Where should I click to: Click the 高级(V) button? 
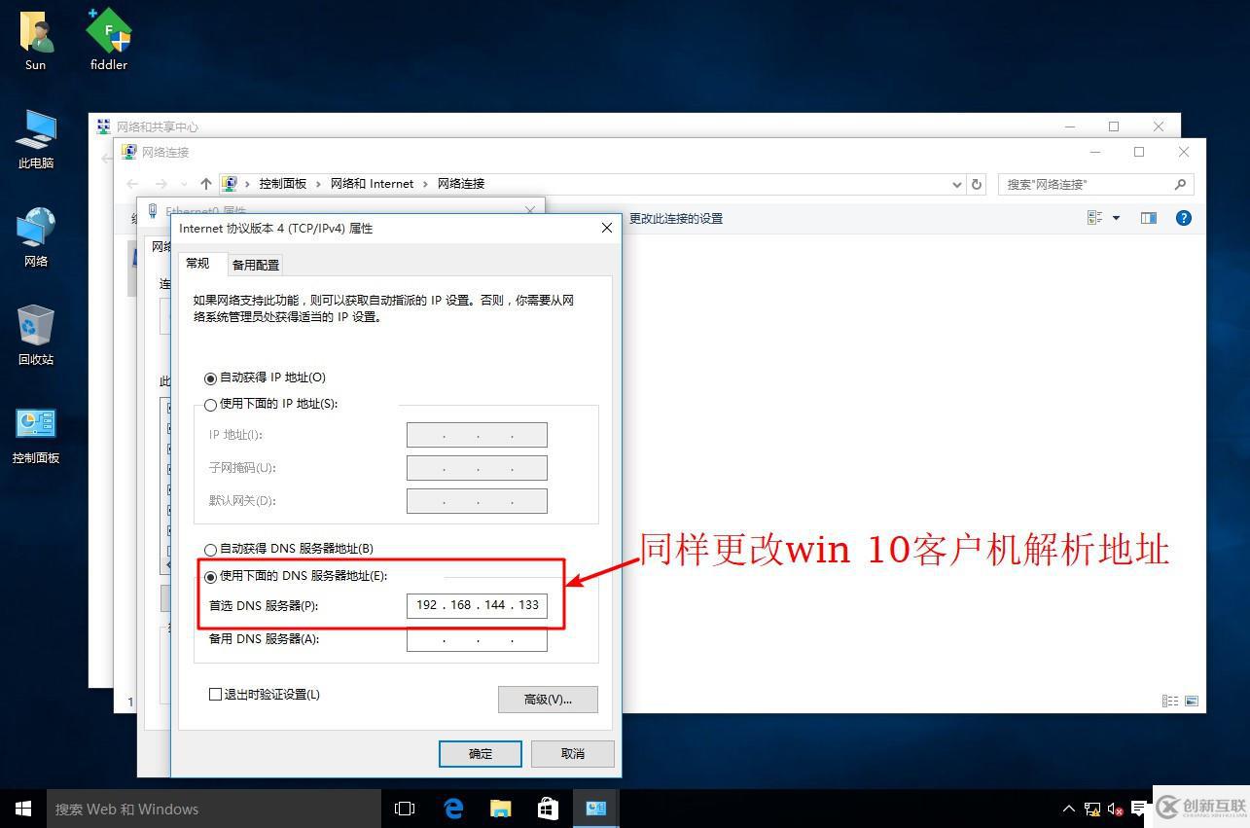[x=548, y=700]
